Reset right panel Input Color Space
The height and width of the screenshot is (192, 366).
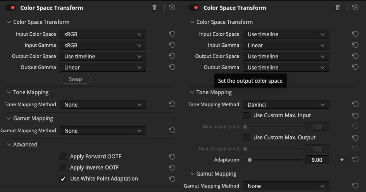tap(355, 34)
